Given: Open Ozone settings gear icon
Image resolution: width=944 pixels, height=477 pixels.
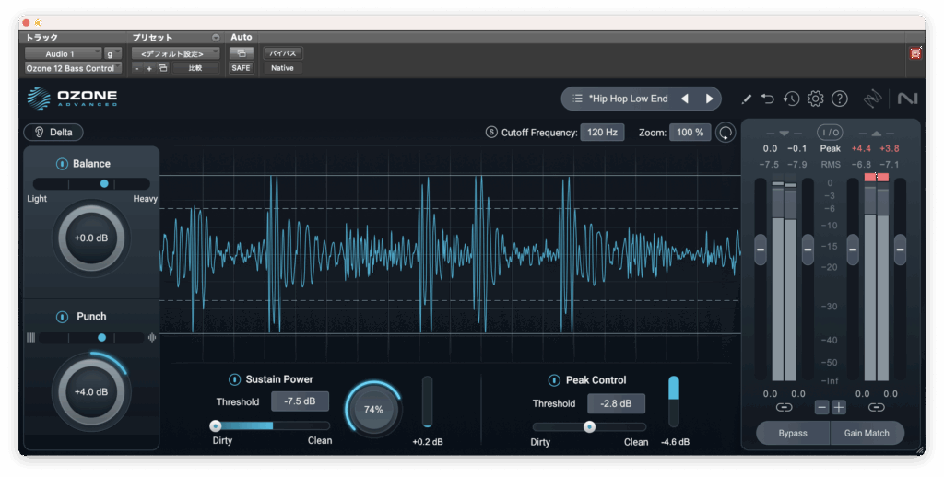Looking at the screenshot, I should 815,99.
